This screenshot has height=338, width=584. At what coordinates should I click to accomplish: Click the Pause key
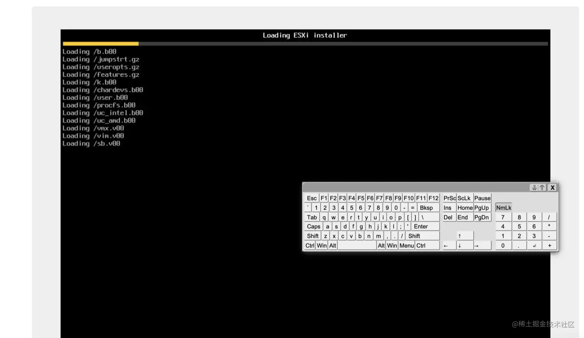tap(482, 198)
